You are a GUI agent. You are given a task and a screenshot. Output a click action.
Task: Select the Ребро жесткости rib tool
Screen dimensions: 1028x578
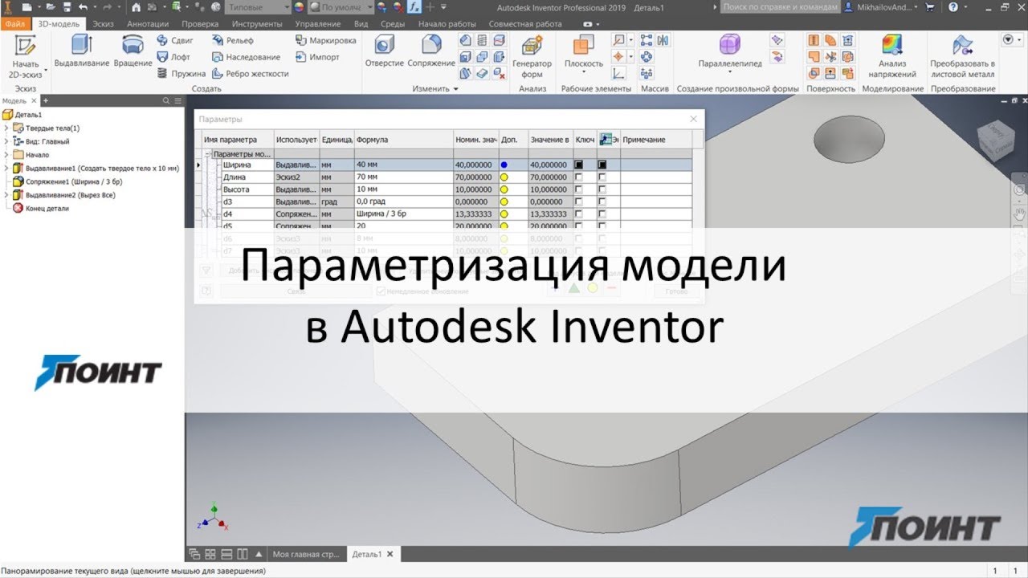pyautogui.click(x=250, y=74)
